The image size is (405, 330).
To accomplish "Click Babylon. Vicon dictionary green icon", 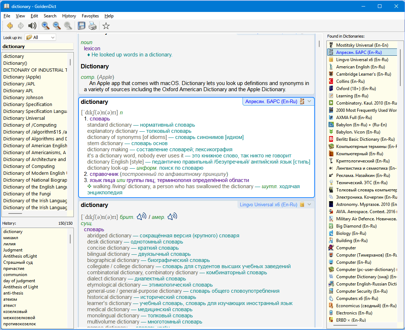I will click(331, 132).
